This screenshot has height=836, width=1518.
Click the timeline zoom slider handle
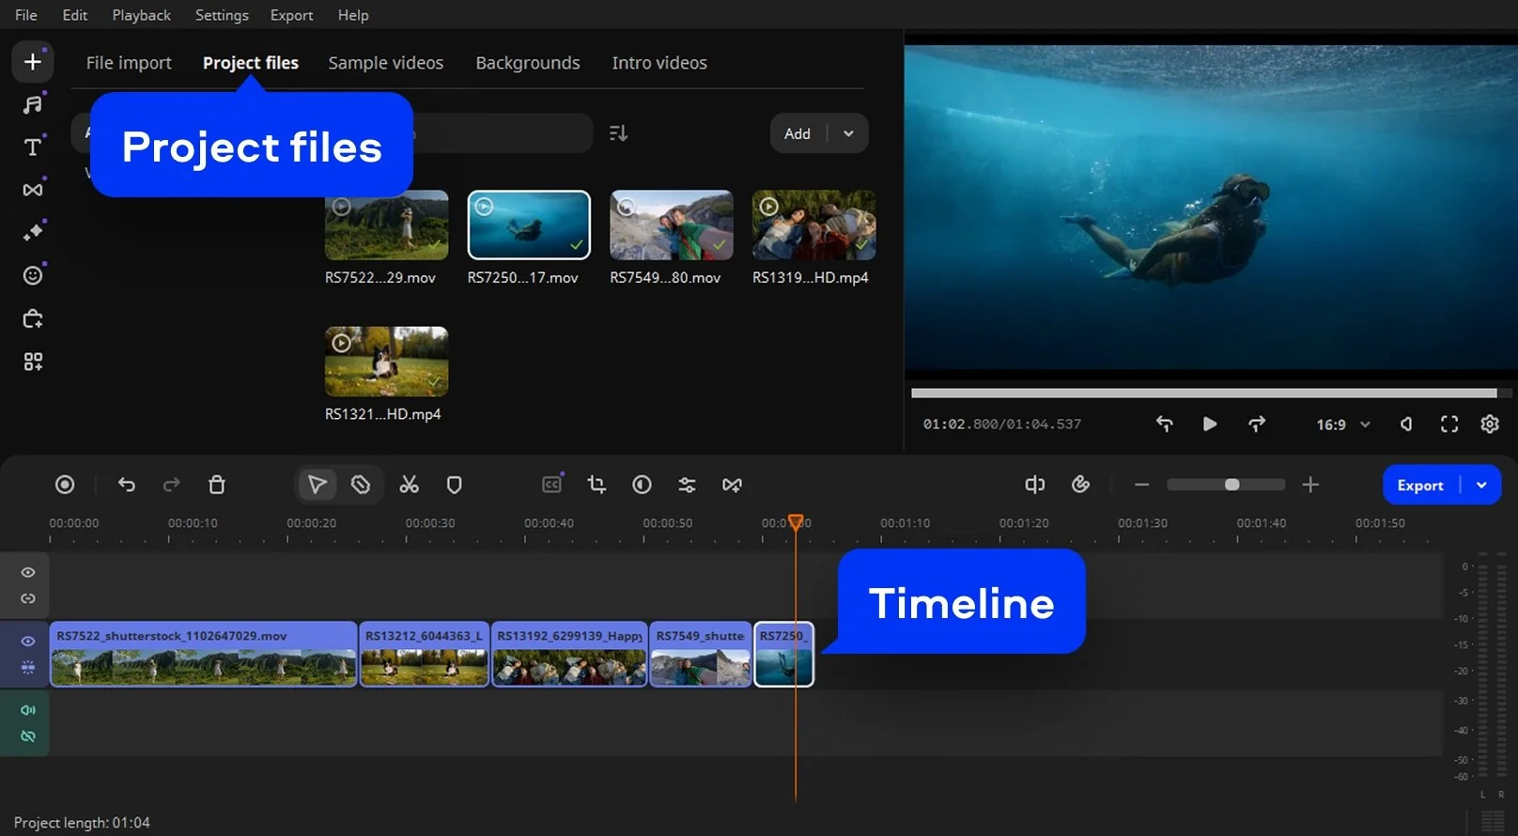(x=1231, y=485)
